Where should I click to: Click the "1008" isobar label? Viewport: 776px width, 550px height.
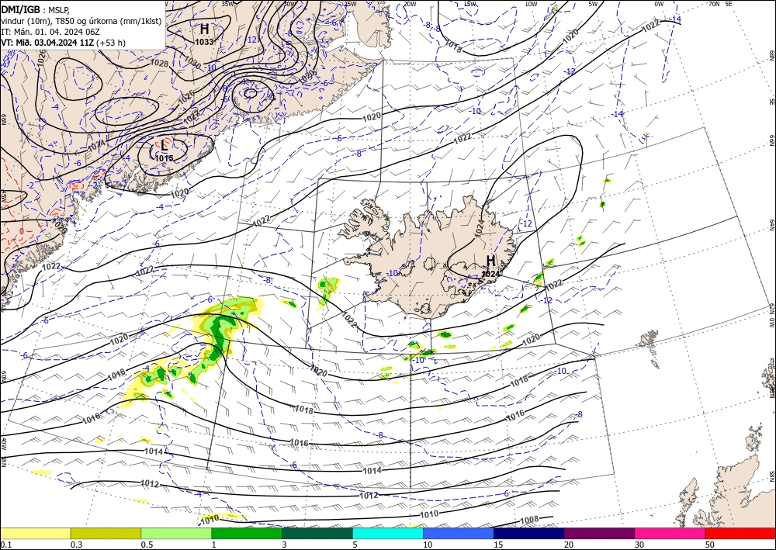529,521
